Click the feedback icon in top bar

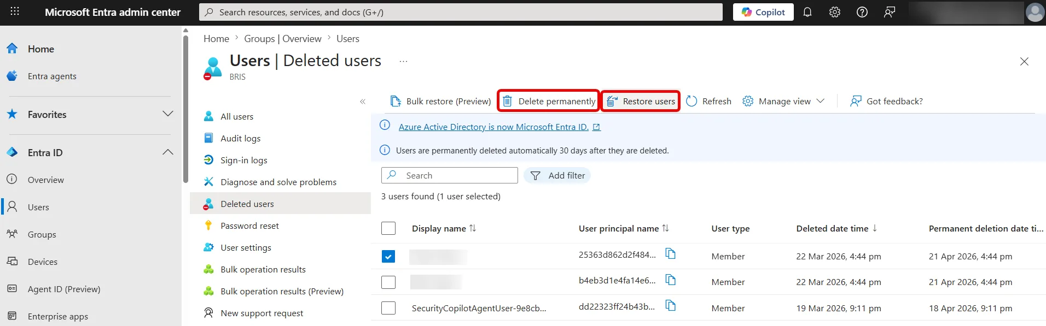point(890,12)
